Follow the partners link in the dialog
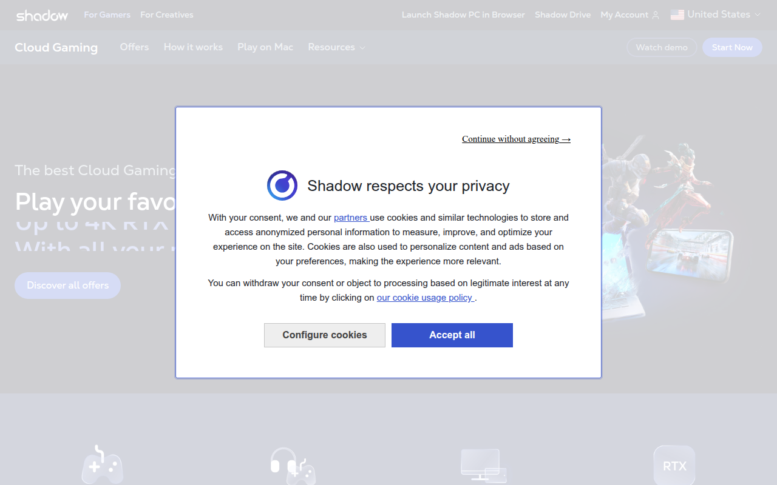 pos(351,218)
